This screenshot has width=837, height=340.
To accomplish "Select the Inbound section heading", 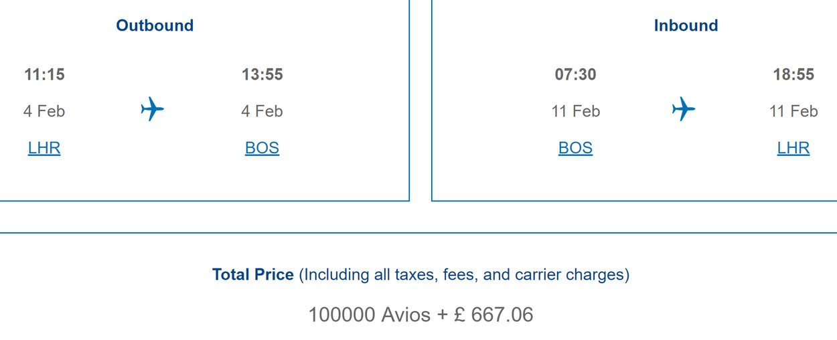I will (686, 25).
